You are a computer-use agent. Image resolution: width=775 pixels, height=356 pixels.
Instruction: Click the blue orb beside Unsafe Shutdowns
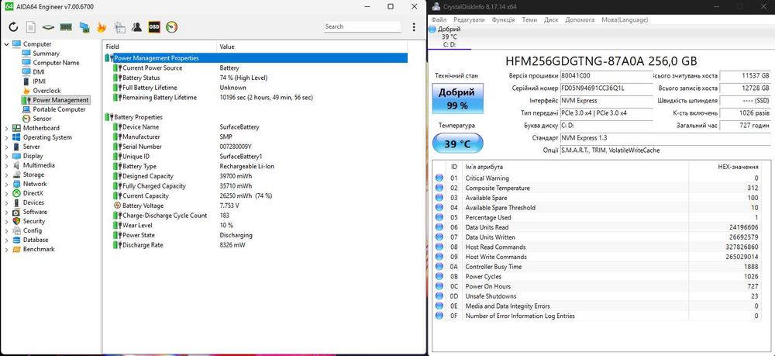439,296
